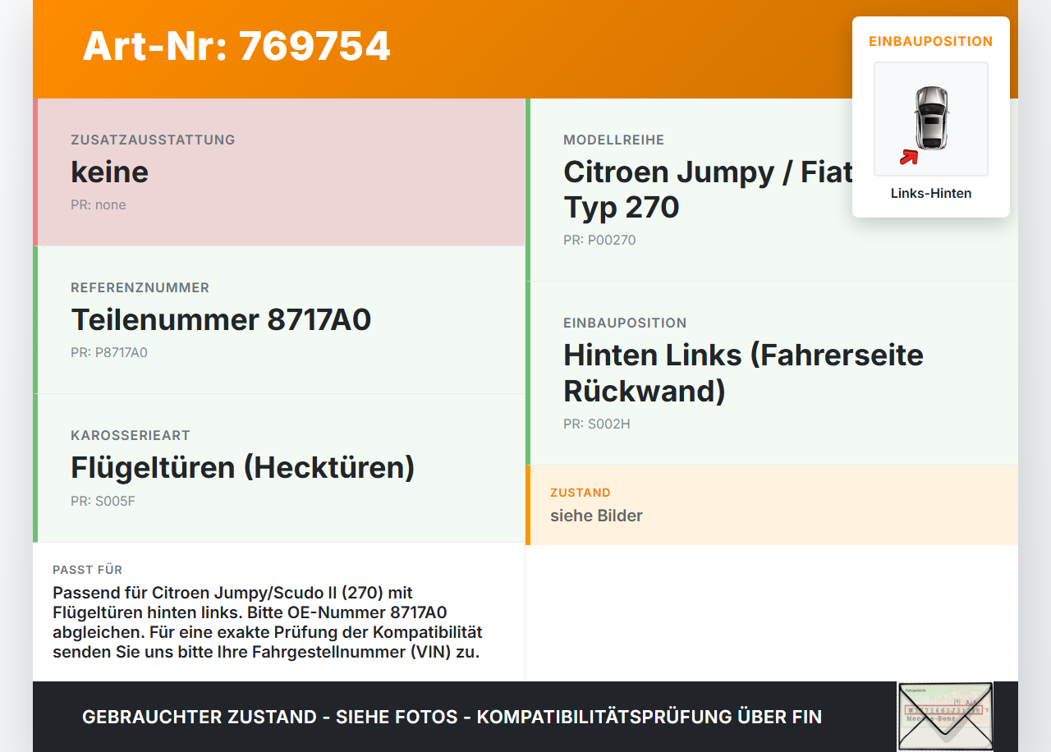The width and height of the screenshot is (1051, 752).
Task: Click the 'PR: S005F' code
Action: 103,501
